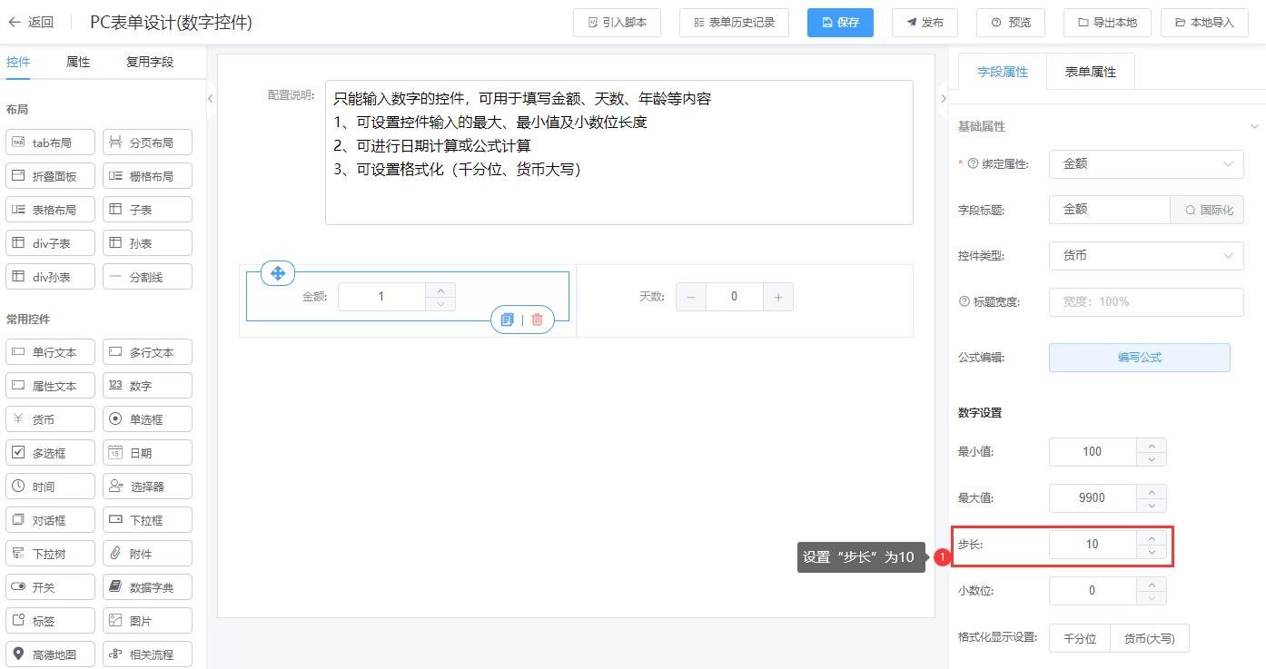
Task: Click the help icon beside 标题宽度
Action: click(964, 301)
